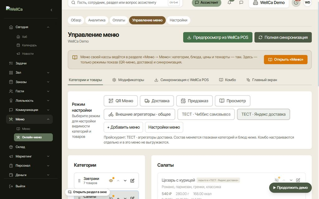Open the Модификаторы tab
Screen dimensions: 319x199
click(x=128, y=80)
